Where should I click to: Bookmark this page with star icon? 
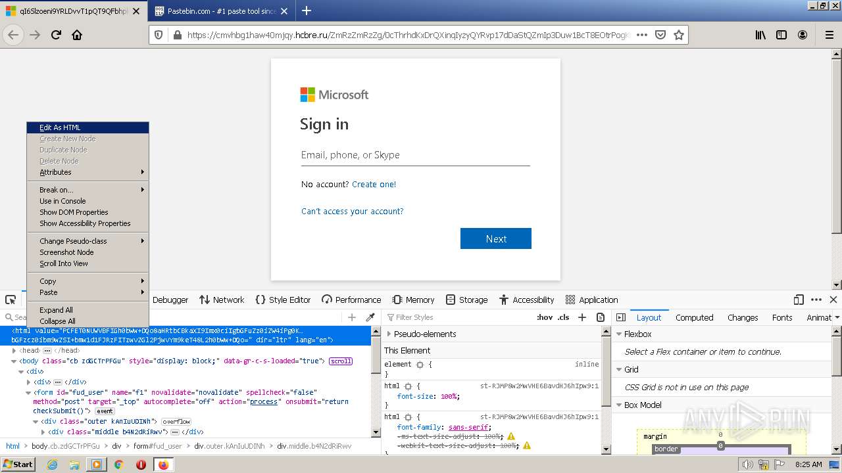pos(679,35)
